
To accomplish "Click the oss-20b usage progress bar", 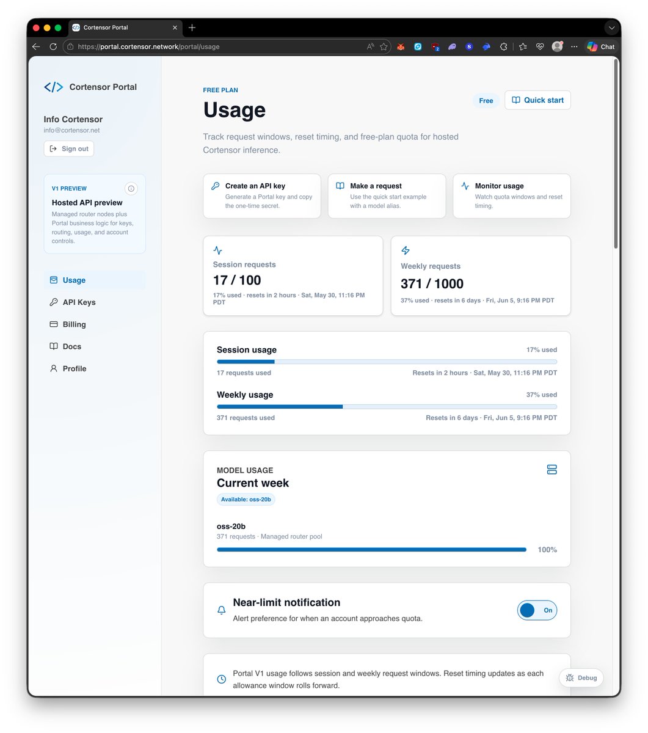I will pyautogui.click(x=371, y=550).
